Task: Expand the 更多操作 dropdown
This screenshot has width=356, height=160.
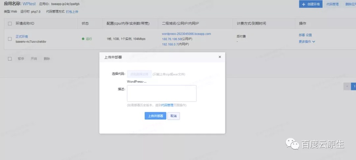Action: (307, 42)
